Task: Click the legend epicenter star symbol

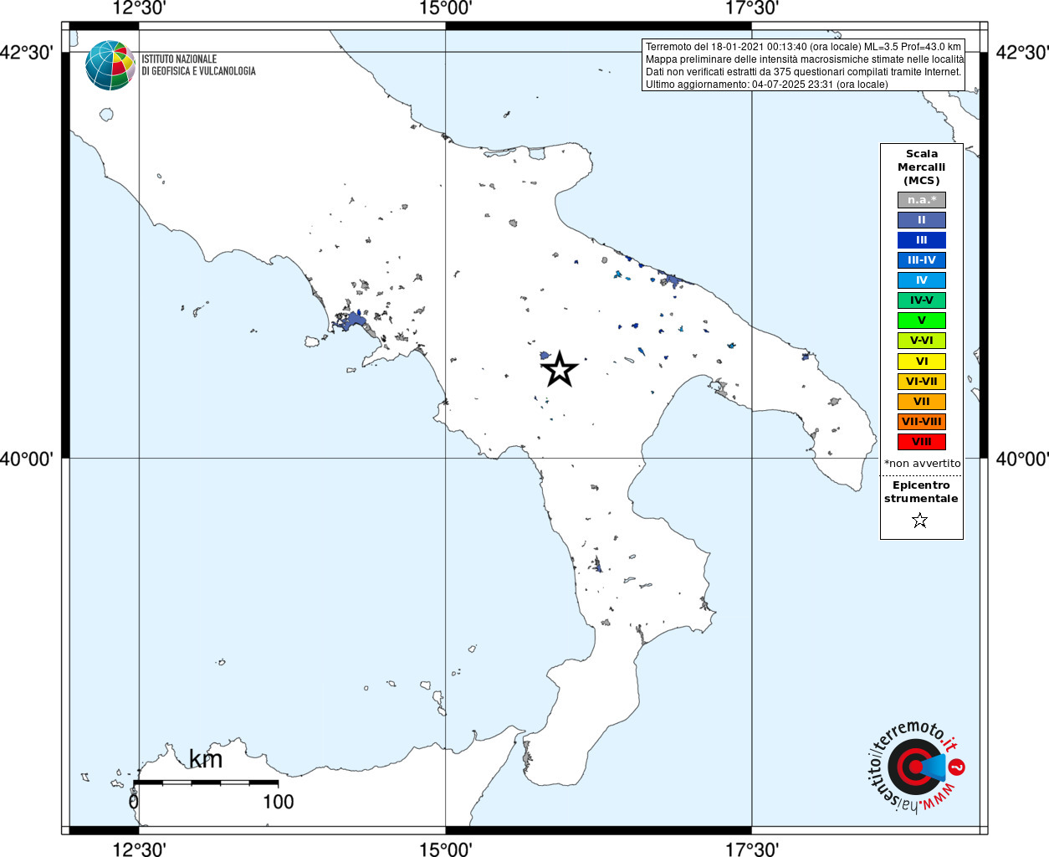Action: [x=920, y=521]
